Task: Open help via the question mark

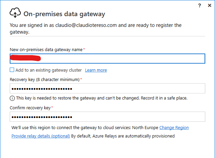Action: 199,5
